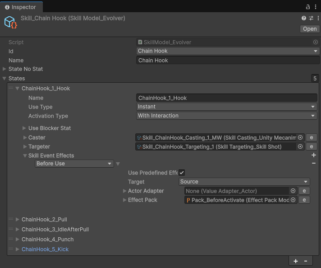Grab the ChainHook_1_Hook reorder handle
Viewport: 321px width, 268px height.
click(x=11, y=88)
